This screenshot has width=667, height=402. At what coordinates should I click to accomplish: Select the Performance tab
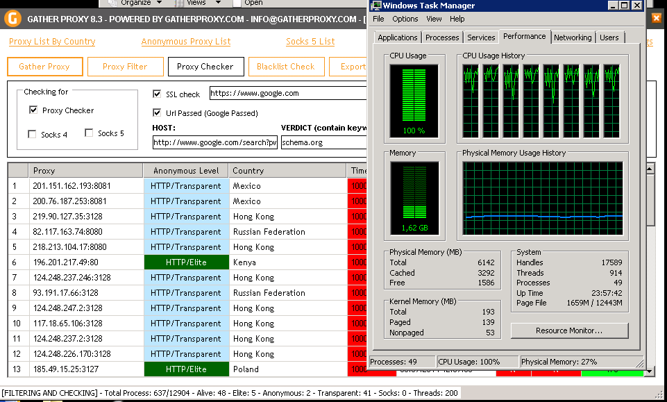(x=525, y=36)
